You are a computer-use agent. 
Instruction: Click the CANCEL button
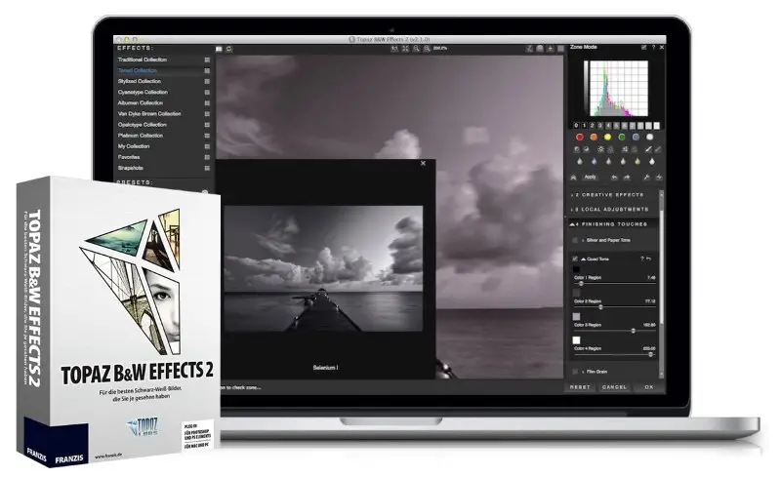tap(614, 387)
